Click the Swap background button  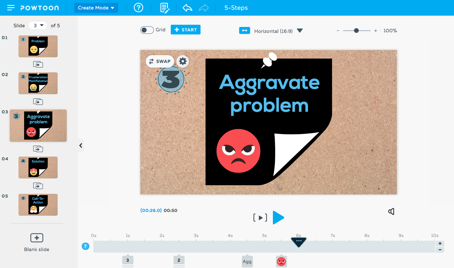[x=160, y=61]
